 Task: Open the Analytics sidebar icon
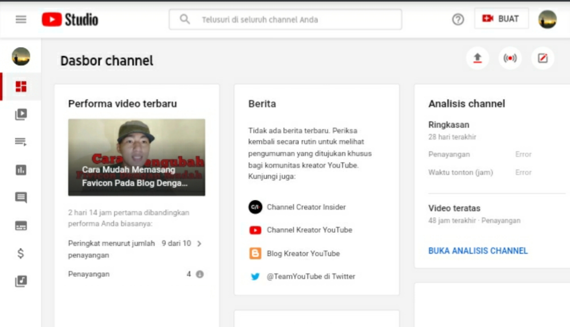(x=21, y=170)
